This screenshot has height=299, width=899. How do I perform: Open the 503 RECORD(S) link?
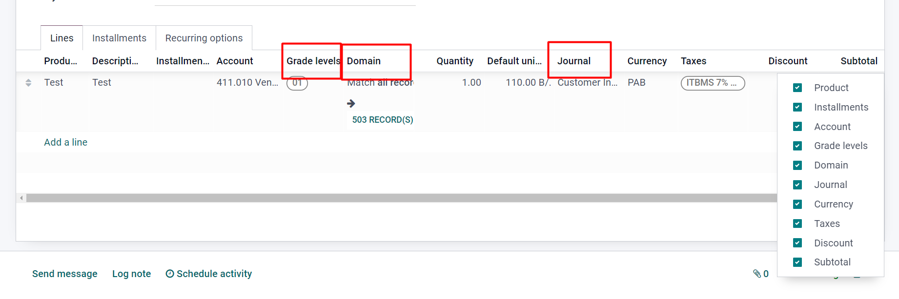click(x=382, y=120)
